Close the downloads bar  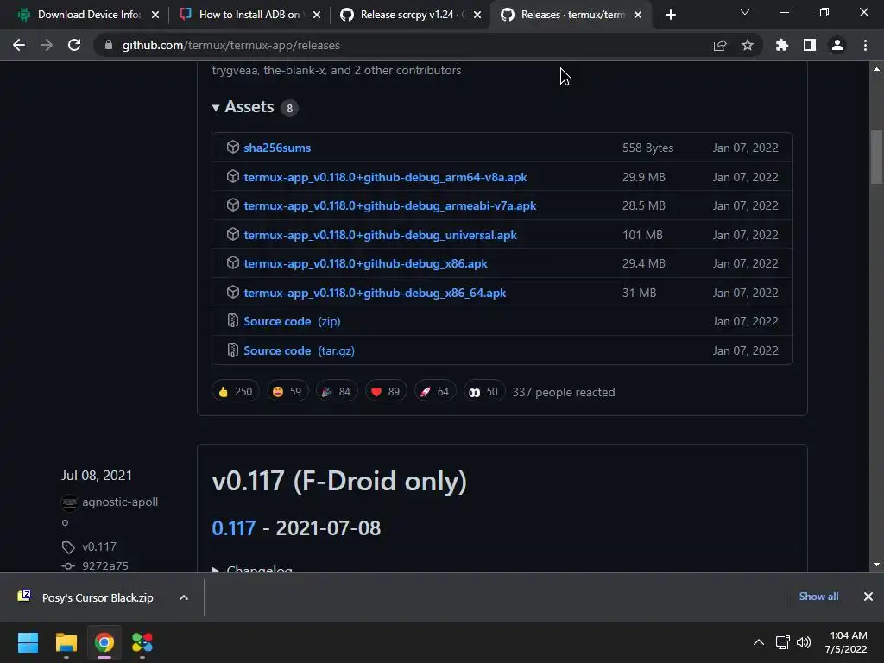pyautogui.click(x=868, y=597)
